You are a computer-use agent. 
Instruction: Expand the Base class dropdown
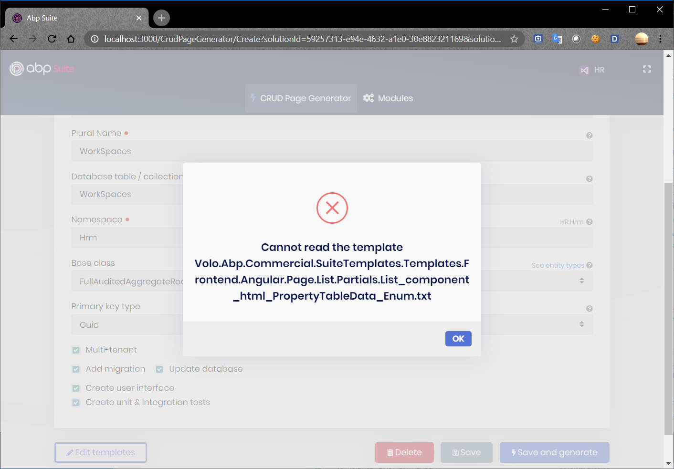[x=581, y=281]
